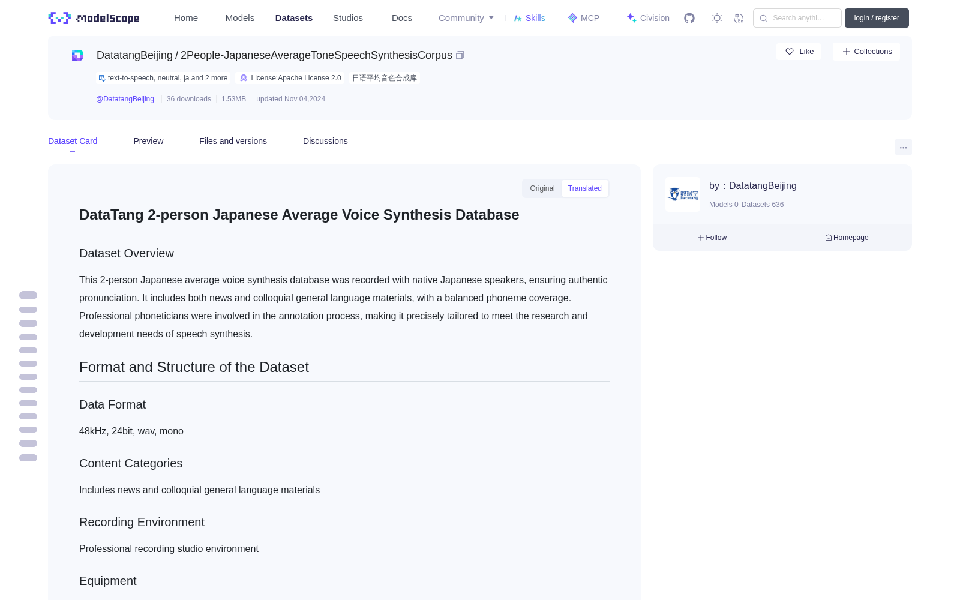The image size is (960, 600).
Task: Click the 'Datasets 636' count text
Action: [x=763, y=205]
